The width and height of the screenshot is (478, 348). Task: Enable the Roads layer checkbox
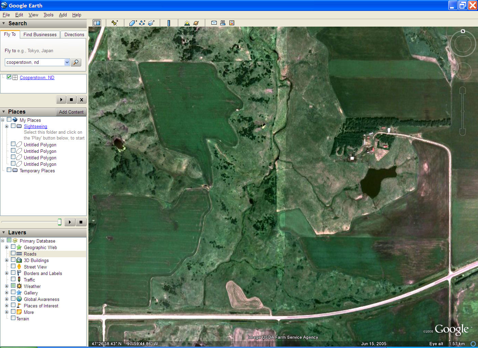tap(13, 253)
